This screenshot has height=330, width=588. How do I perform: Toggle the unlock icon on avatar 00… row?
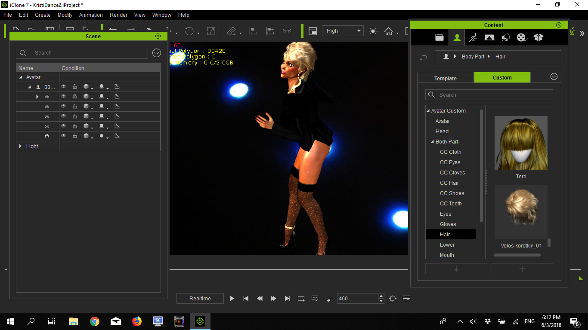[75, 86]
